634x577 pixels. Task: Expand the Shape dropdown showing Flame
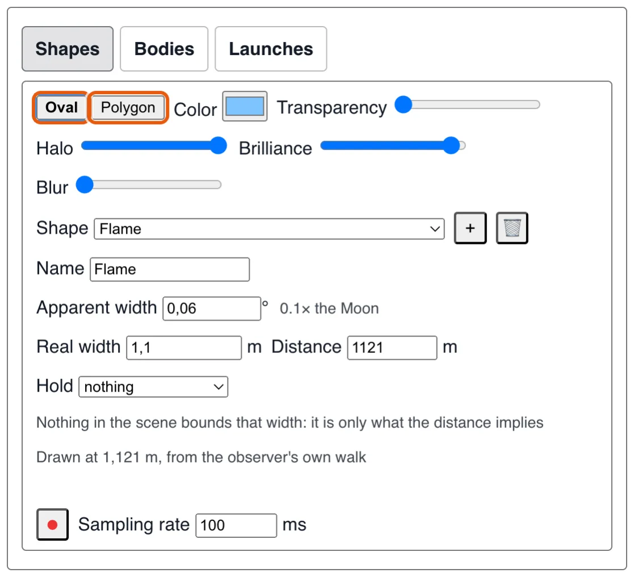pos(269,229)
